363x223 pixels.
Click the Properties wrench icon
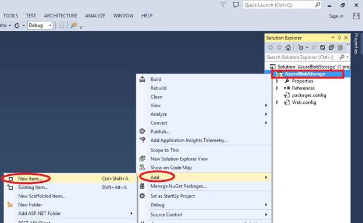pyautogui.click(x=287, y=81)
